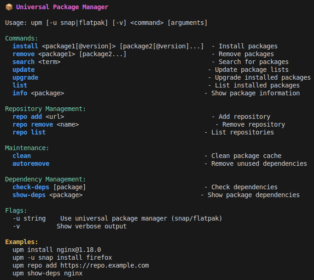The height and width of the screenshot is (280, 314).
Task: Click the upgrade command
Action: [x=25, y=78]
